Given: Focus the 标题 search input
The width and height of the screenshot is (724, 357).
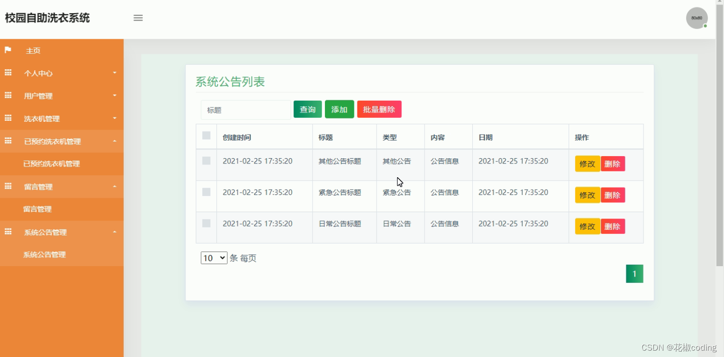Looking at the screenshot, I should point(246,110).
